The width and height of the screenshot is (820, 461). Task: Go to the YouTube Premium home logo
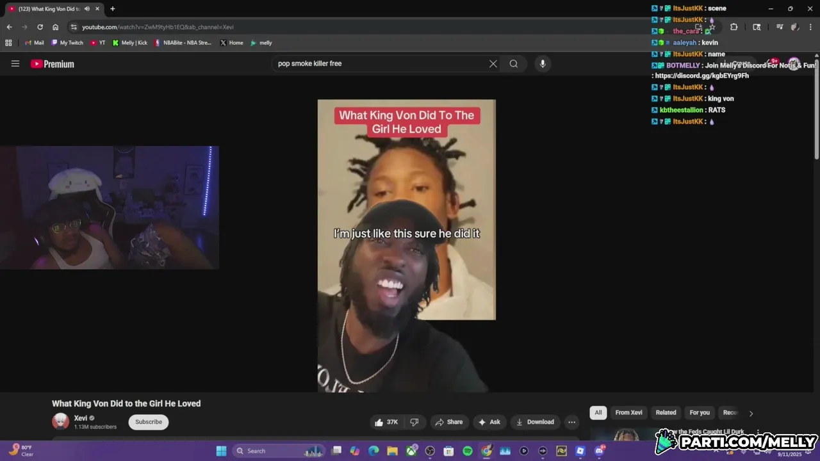[53, 64]
